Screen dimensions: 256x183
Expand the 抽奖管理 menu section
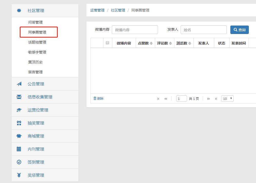(x=45, y=123)
